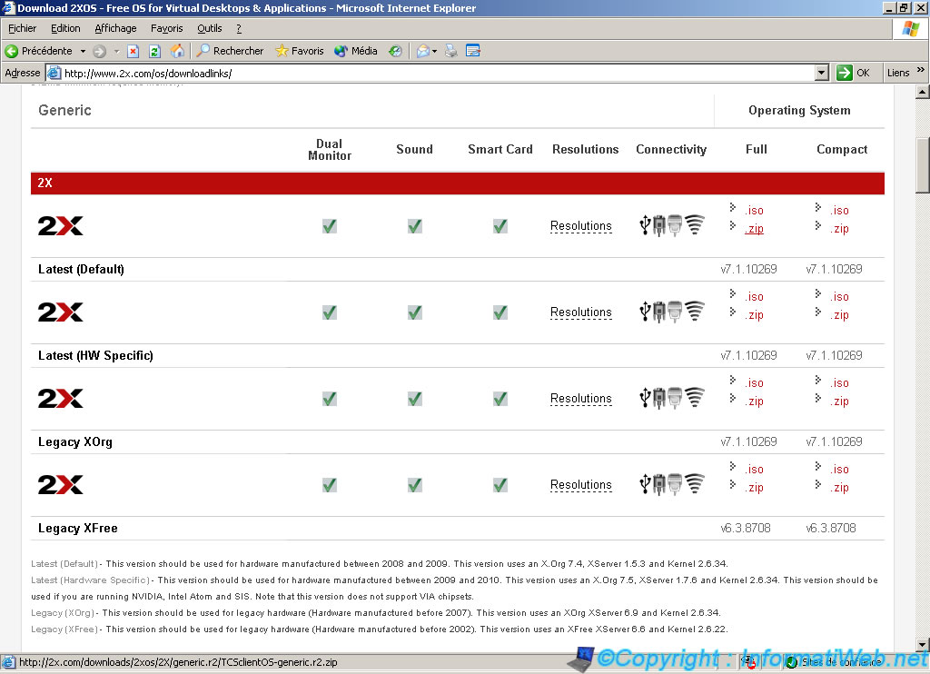Screen dimensions: 930x674
Task: Download Full .iso for Legacy XOrg
Action: [755, 383]
